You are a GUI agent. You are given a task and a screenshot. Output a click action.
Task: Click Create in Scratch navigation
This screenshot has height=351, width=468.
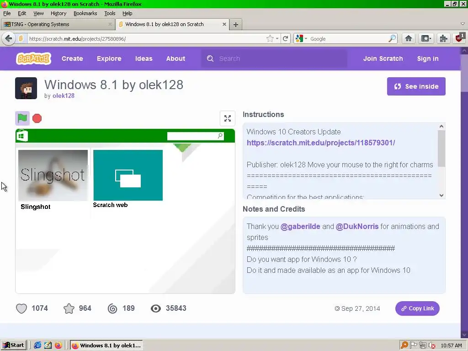point(72,58)
